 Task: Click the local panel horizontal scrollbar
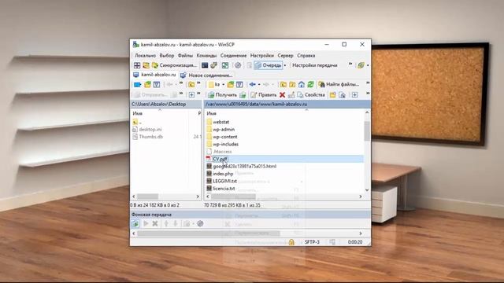click(x=147, y=197)
